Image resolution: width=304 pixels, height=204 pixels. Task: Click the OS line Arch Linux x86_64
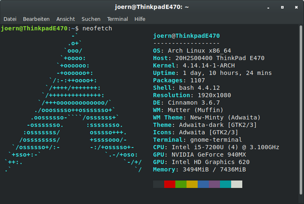[x=192, y=51]
